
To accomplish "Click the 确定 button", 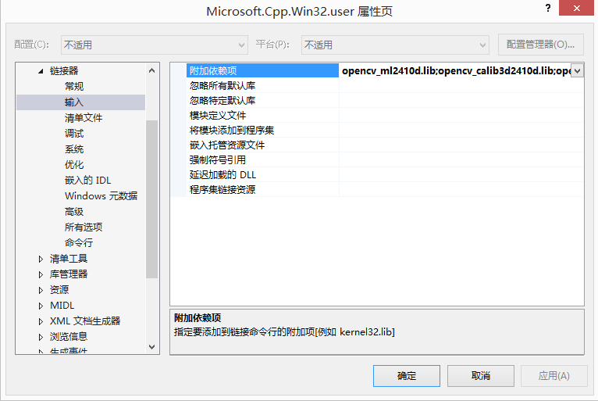I will [407, 376].
